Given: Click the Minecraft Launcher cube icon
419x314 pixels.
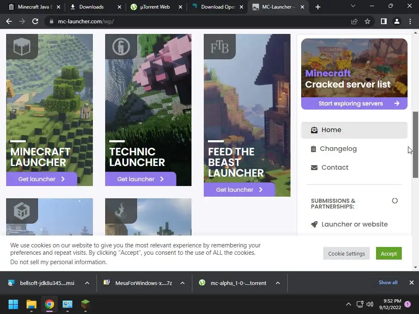Looking at the screenshot, I should 22,47.
